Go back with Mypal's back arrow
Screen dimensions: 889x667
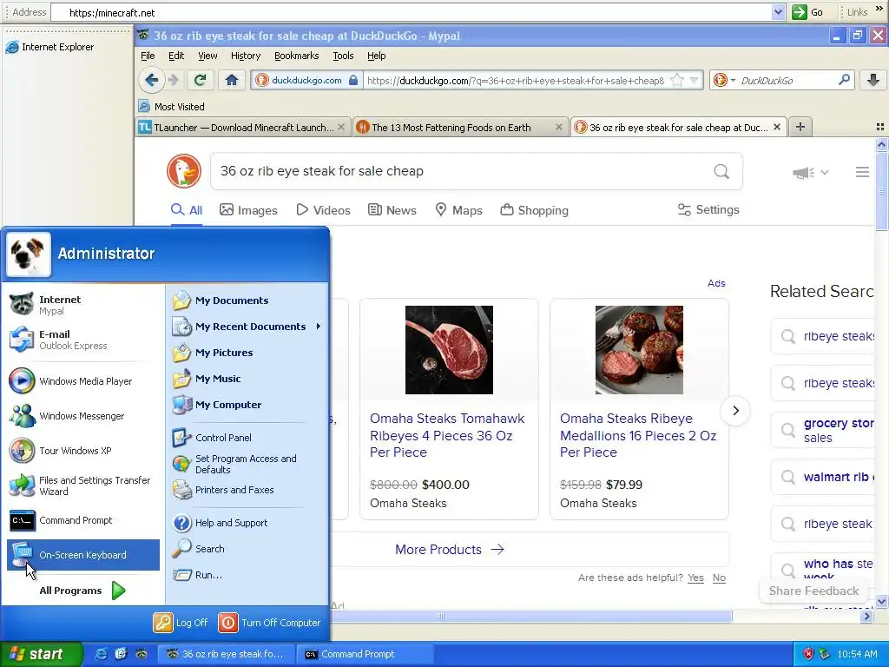coord(151,80)
